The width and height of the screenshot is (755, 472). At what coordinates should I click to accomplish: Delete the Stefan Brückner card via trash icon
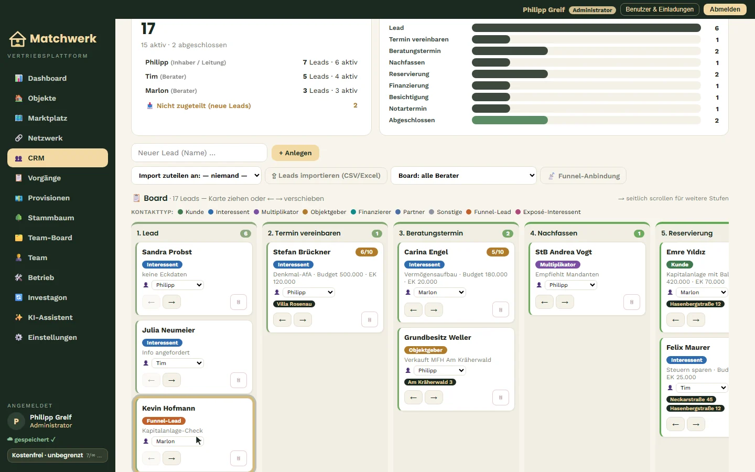[370, 320]
